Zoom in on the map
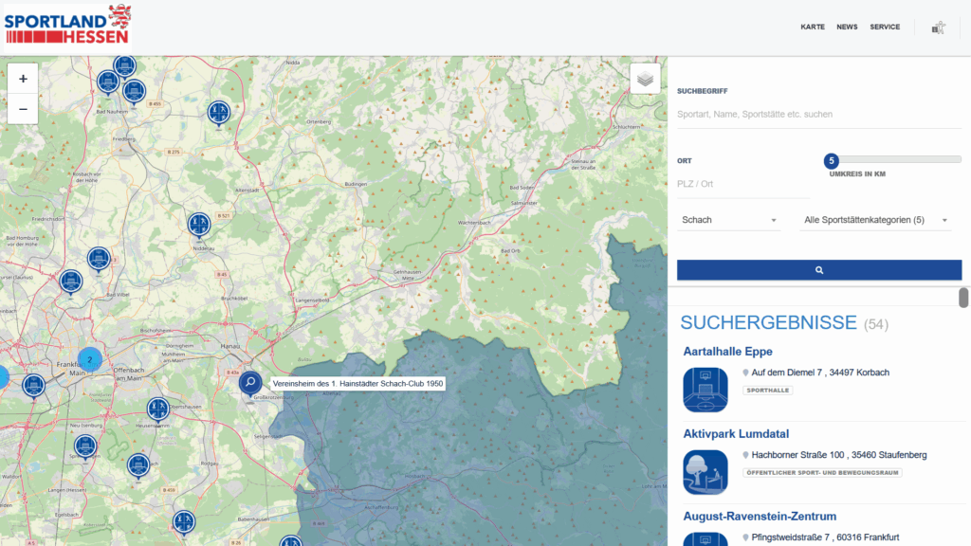Viewport: 971px width, 546px height. click(23, 79)
